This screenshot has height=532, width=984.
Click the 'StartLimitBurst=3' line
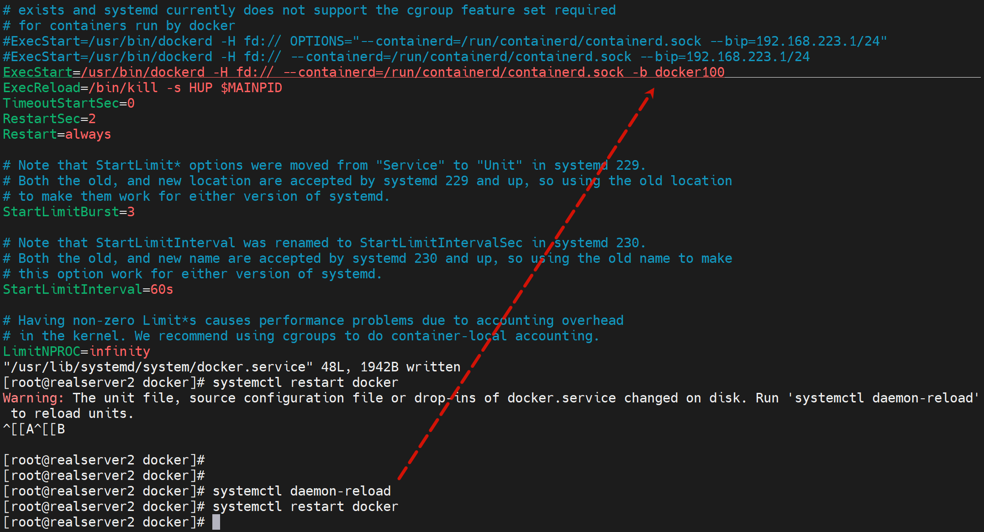(x=68, y=212)
